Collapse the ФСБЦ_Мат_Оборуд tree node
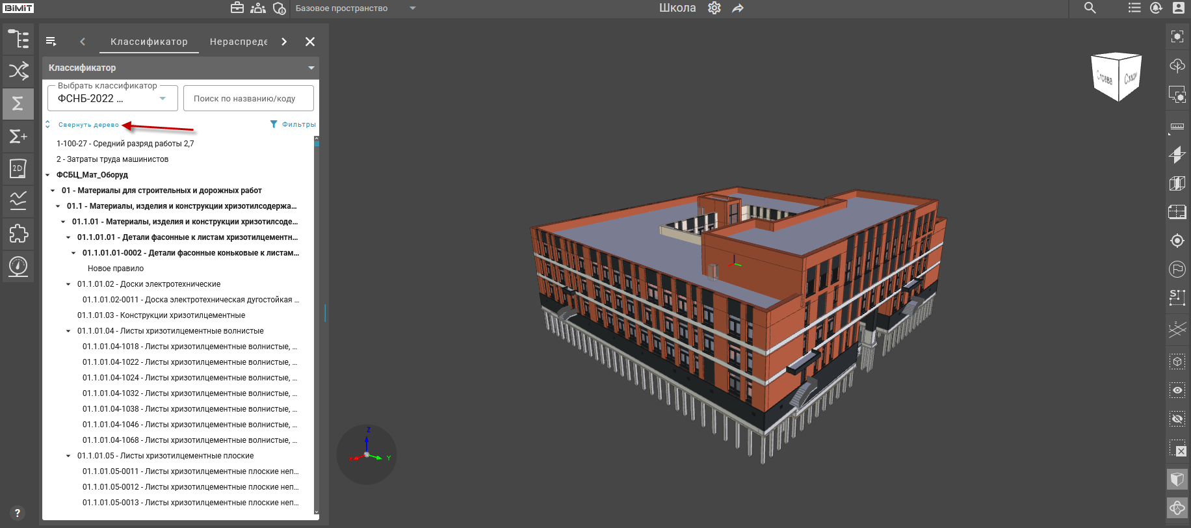 (48, 175)
